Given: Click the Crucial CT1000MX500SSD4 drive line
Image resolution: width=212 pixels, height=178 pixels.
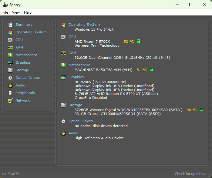Looking at the screenshot, I should [118, 114].
